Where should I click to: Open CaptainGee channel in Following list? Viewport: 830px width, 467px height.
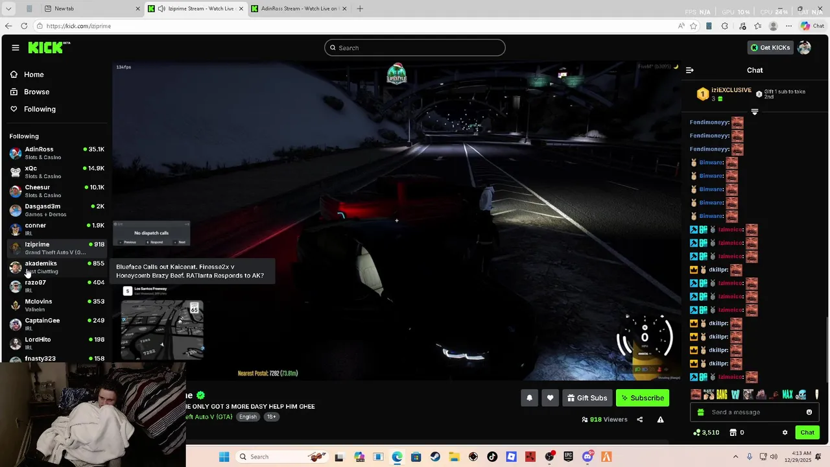(56, 324)
